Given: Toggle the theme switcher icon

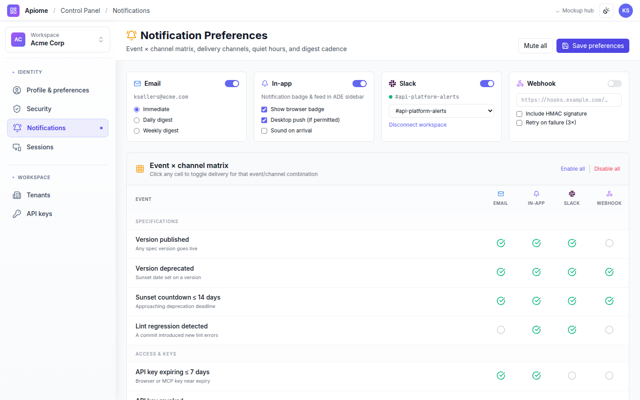Looking at the screenshot, I should coord(606,11).
